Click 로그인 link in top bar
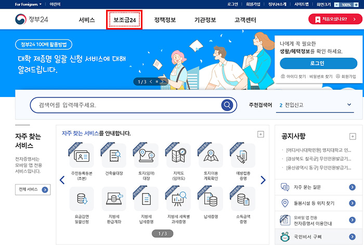The image size is (364, 249). tap(232, 4)
